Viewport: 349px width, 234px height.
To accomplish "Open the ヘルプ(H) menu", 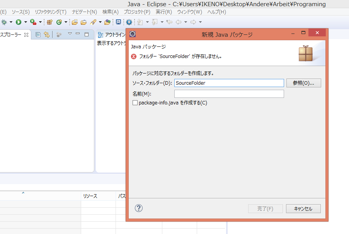I will click(216, 12).
